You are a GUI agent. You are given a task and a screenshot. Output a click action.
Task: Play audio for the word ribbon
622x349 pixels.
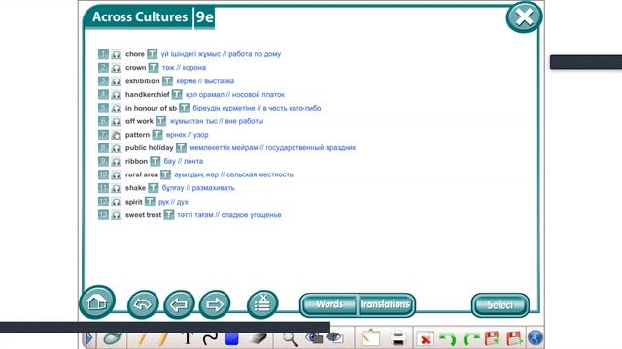click(116, 162)
